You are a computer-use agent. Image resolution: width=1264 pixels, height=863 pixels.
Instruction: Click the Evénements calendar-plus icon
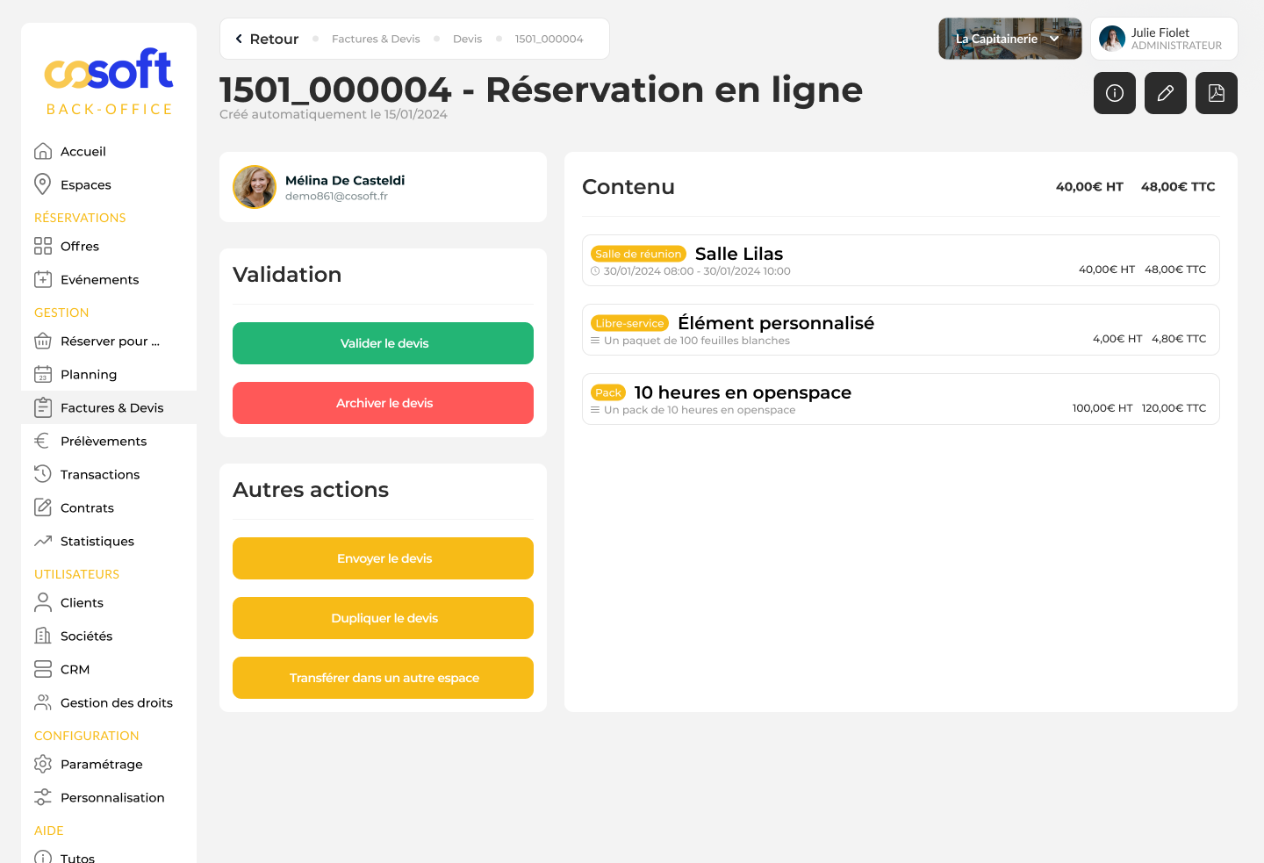pyautogui.click(x=43, y=279)
